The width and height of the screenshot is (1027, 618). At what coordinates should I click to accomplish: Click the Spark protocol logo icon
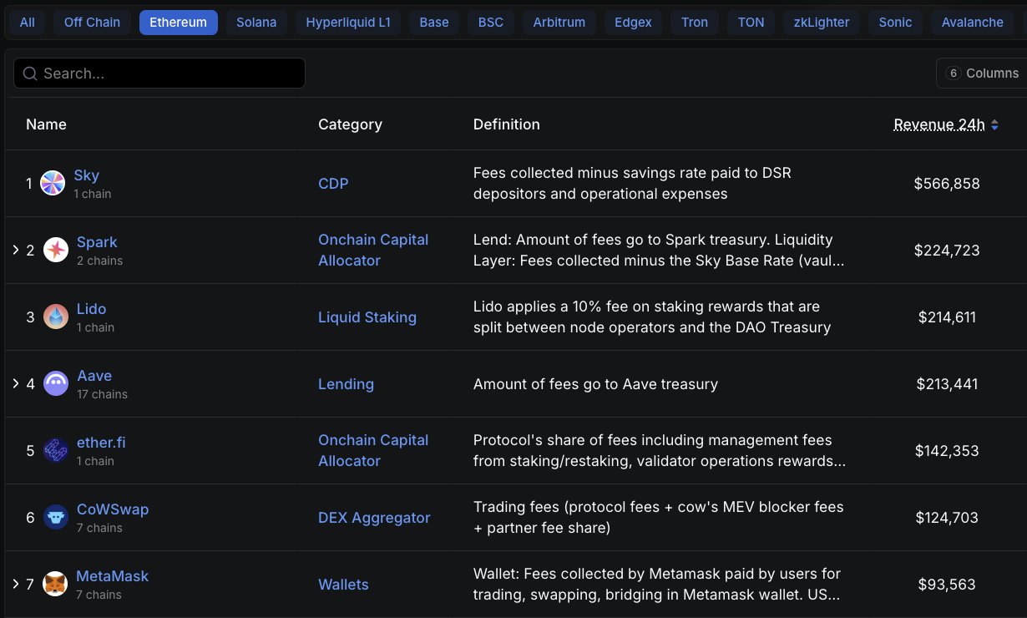pyautogui.click(x=56, y=250)
